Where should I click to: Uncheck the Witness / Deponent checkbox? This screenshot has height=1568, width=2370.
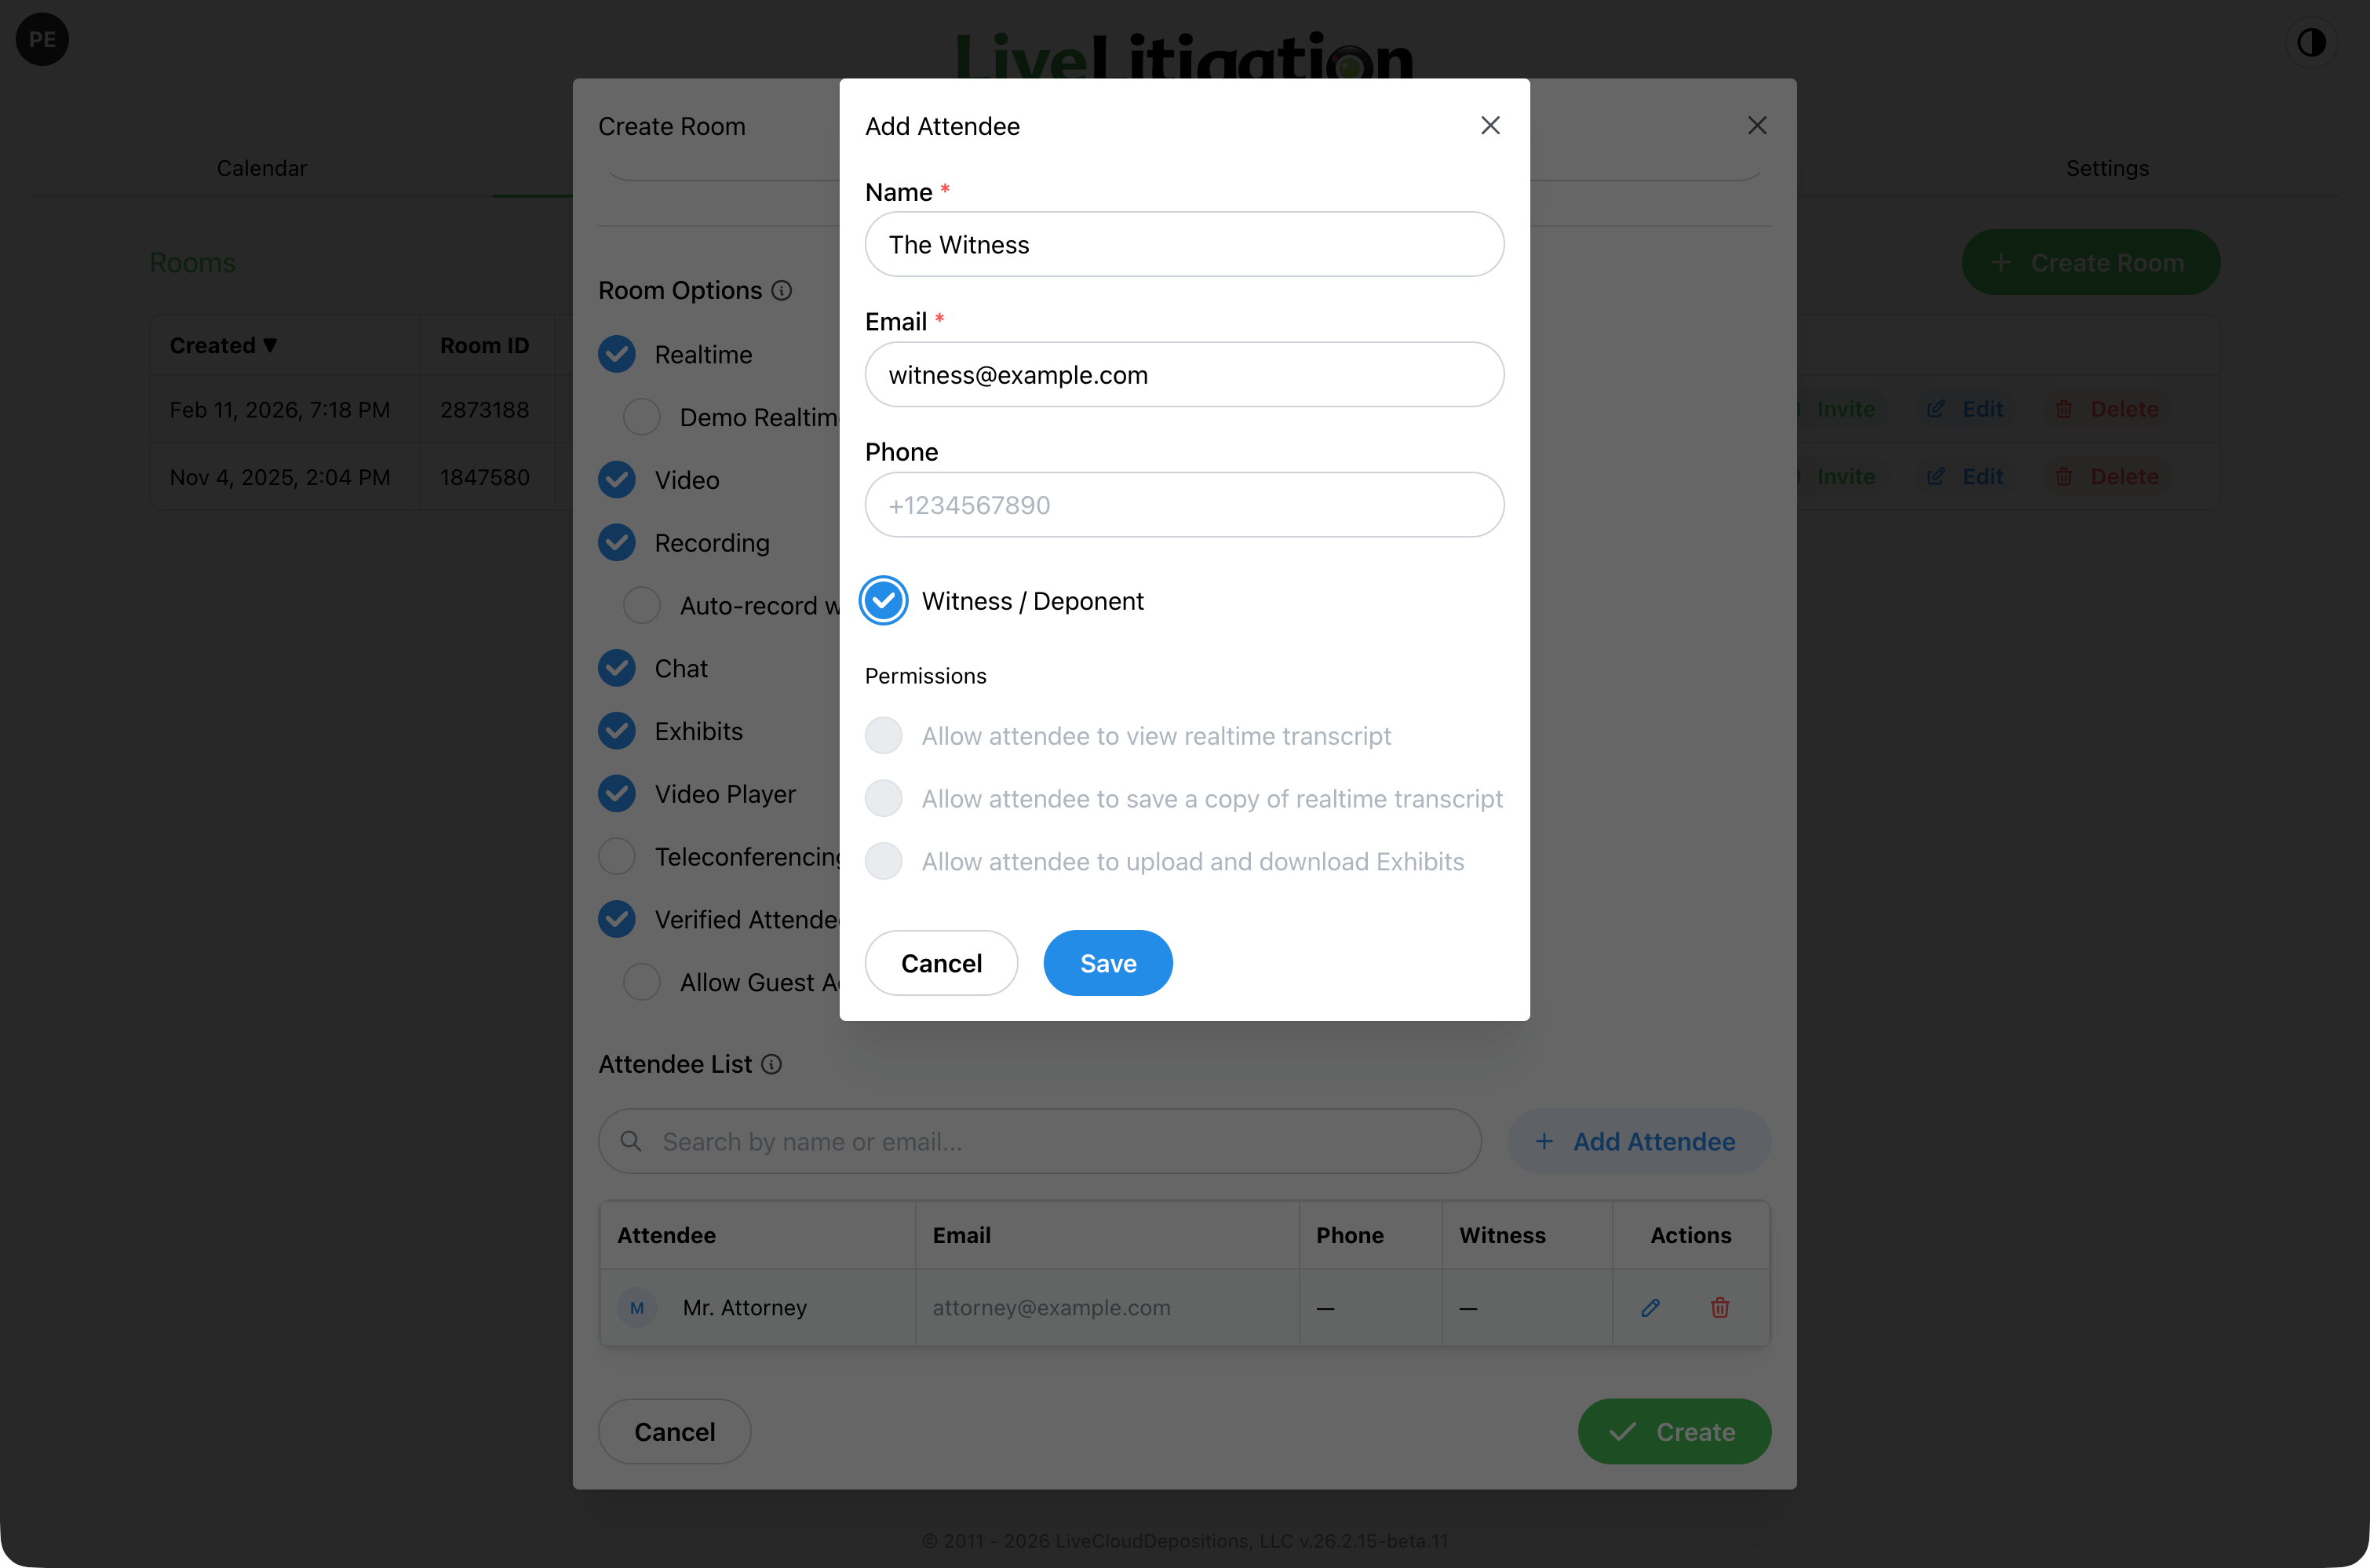click(x=883, y=601)
